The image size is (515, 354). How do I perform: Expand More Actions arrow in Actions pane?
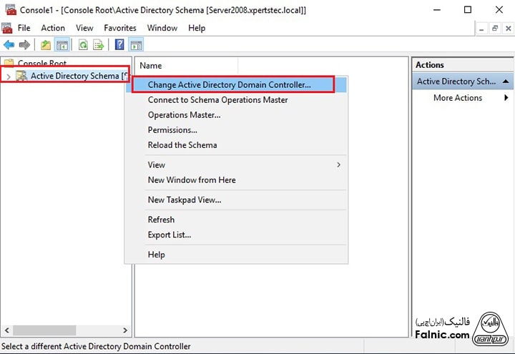point(506,98)
